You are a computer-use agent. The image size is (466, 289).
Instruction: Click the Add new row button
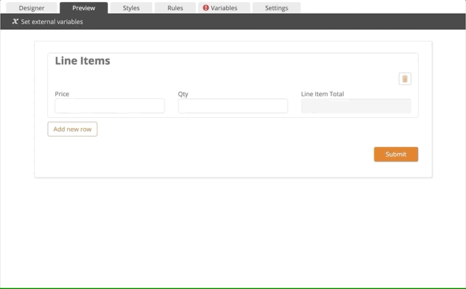point(72,129)
